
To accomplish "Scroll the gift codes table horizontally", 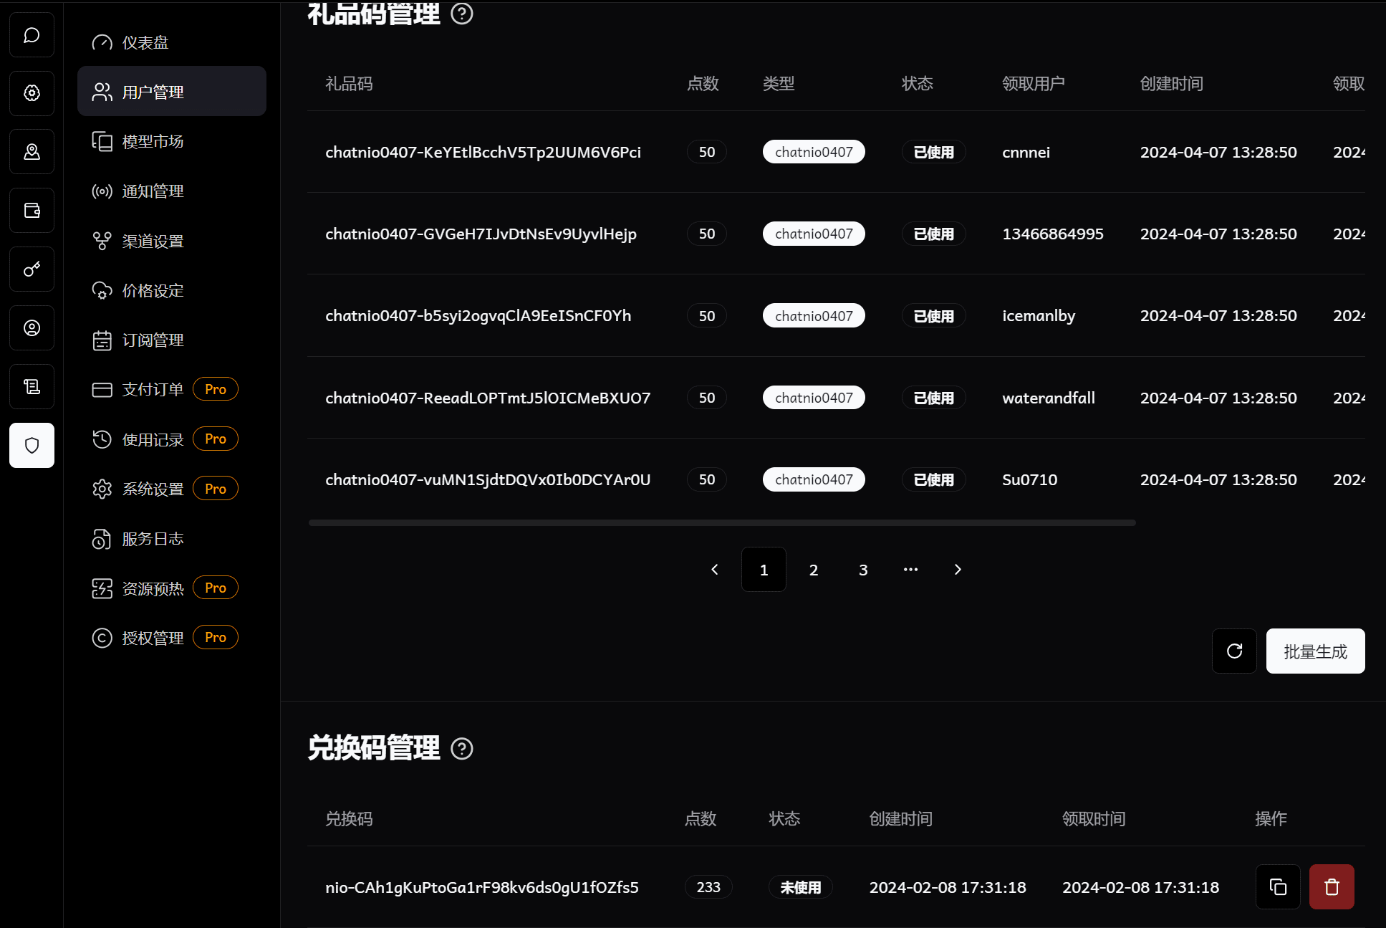I will 721,521.
